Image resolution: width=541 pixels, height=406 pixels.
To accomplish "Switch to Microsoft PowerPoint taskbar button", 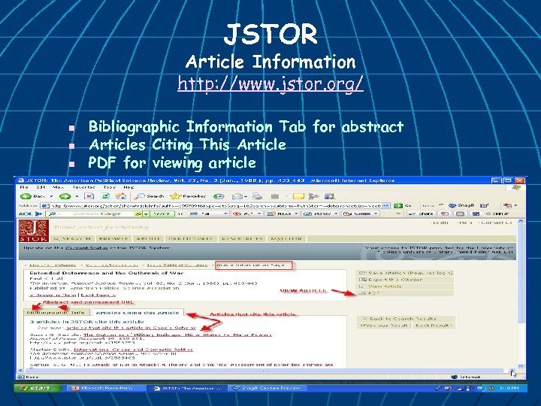I will [106, 388].
